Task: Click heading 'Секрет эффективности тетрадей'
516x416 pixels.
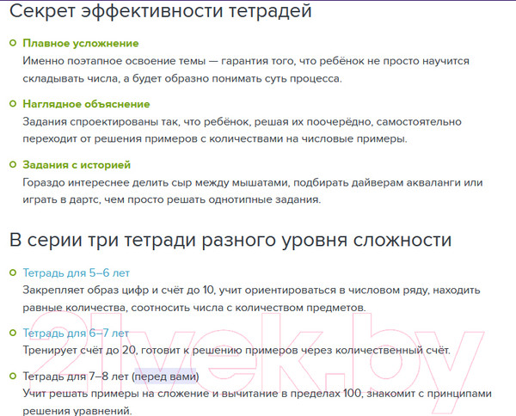Action: point(161,10)
